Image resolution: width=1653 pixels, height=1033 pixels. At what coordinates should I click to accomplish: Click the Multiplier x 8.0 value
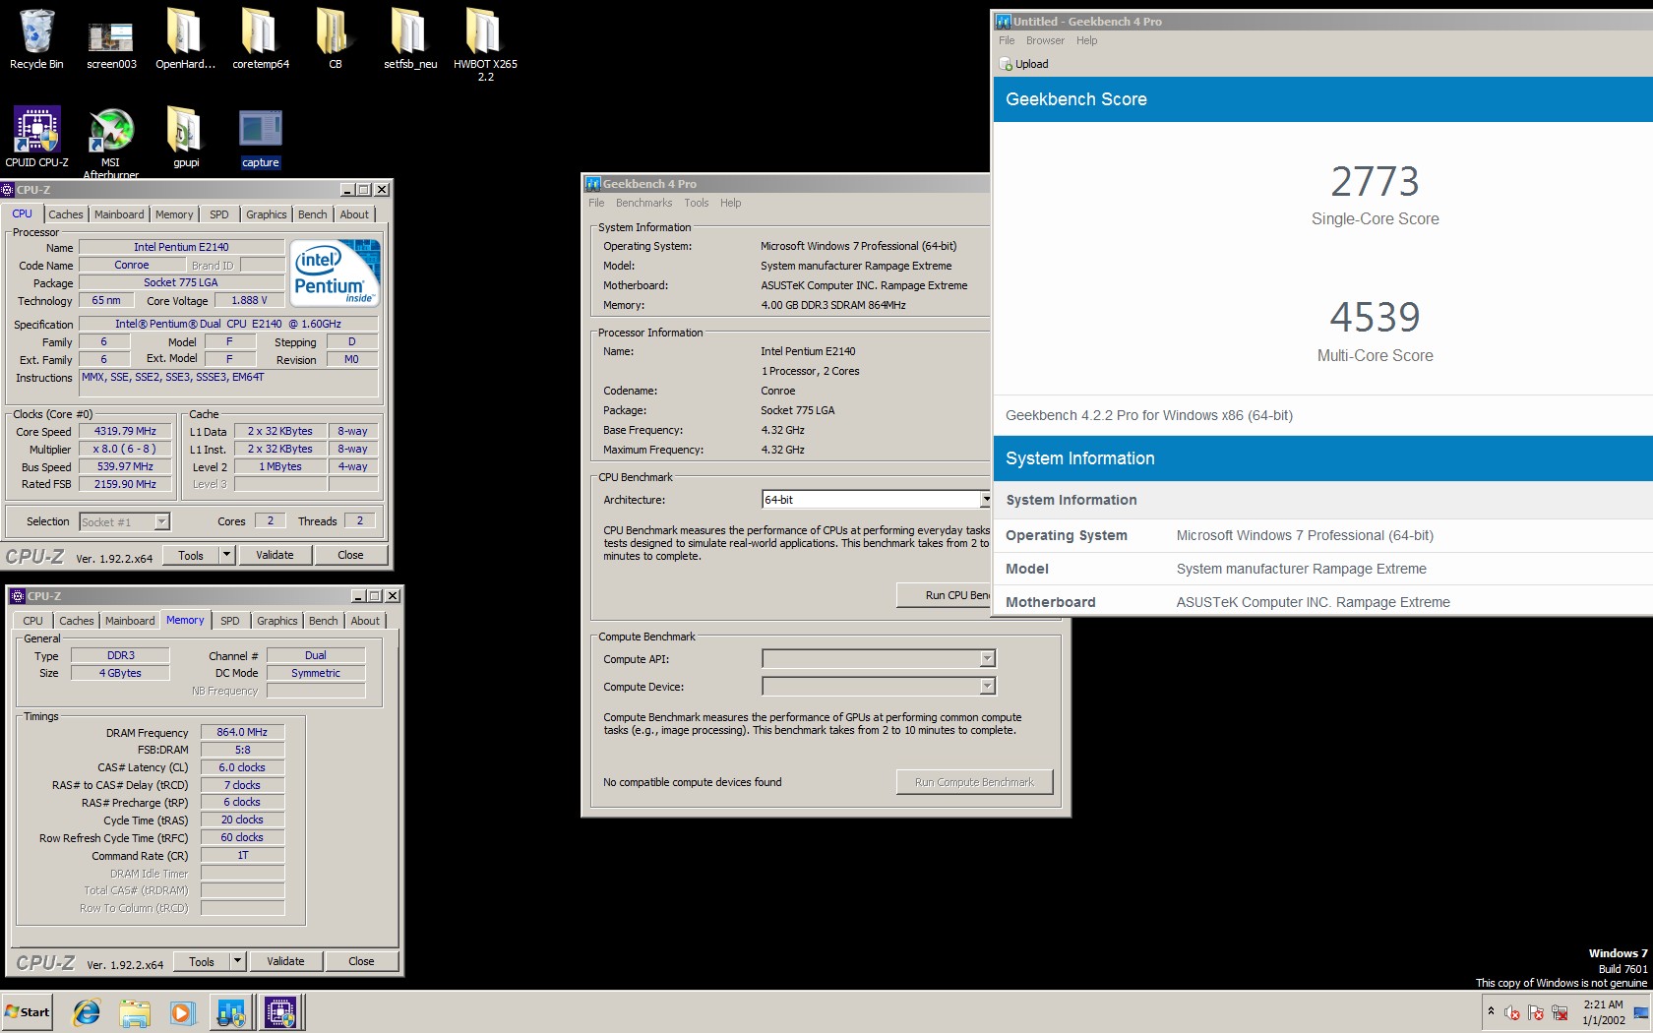(125, 449)
